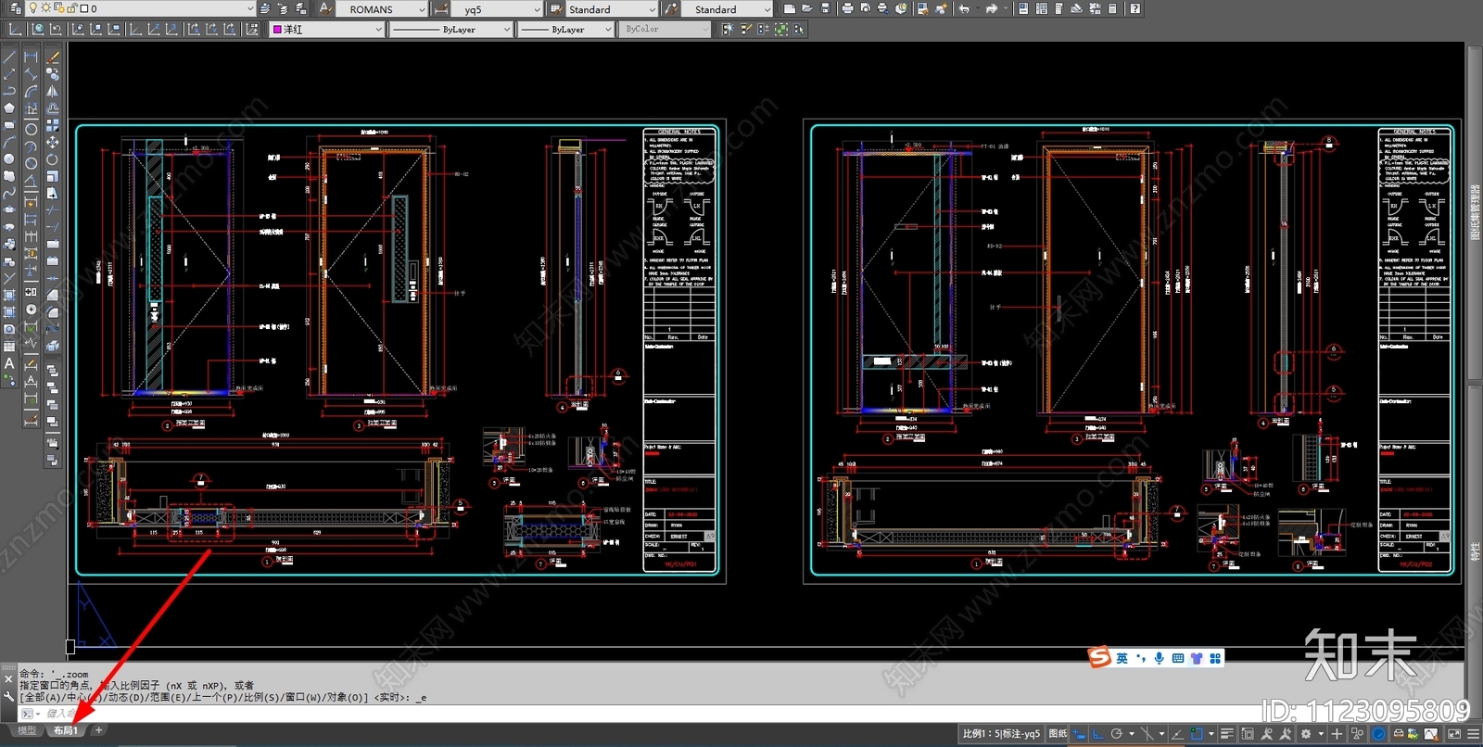Click the Sogou S logo icon

coord(1099,657)
